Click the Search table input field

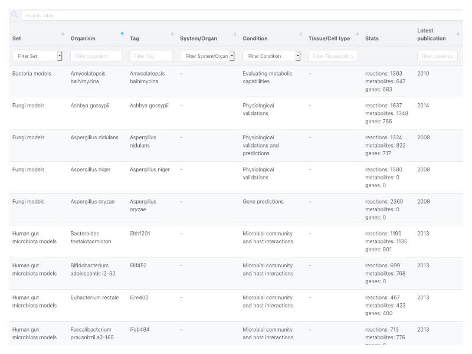coord(236,15)
